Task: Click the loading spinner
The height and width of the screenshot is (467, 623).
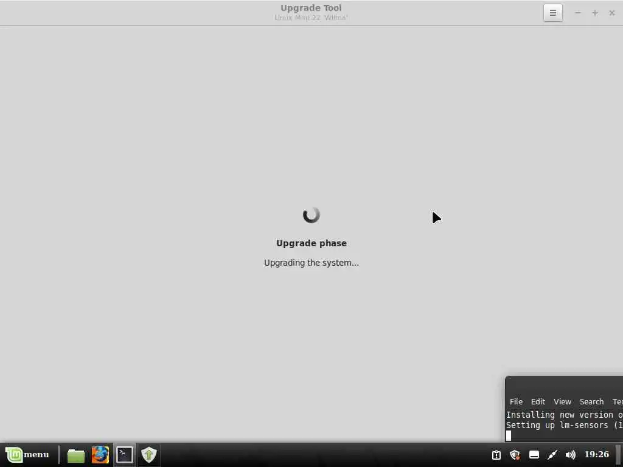Action: (x=311, y=215)
